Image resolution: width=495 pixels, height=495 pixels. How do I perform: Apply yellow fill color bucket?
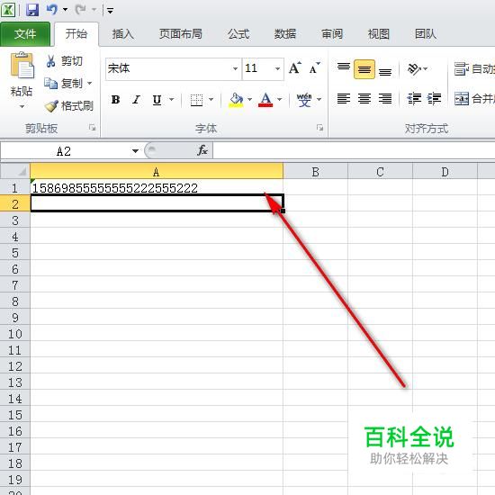(236, 100)
